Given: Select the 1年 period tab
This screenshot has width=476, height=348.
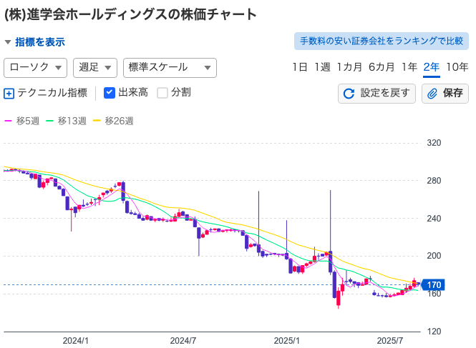Looking at the screenshot, I should point(409,67).
